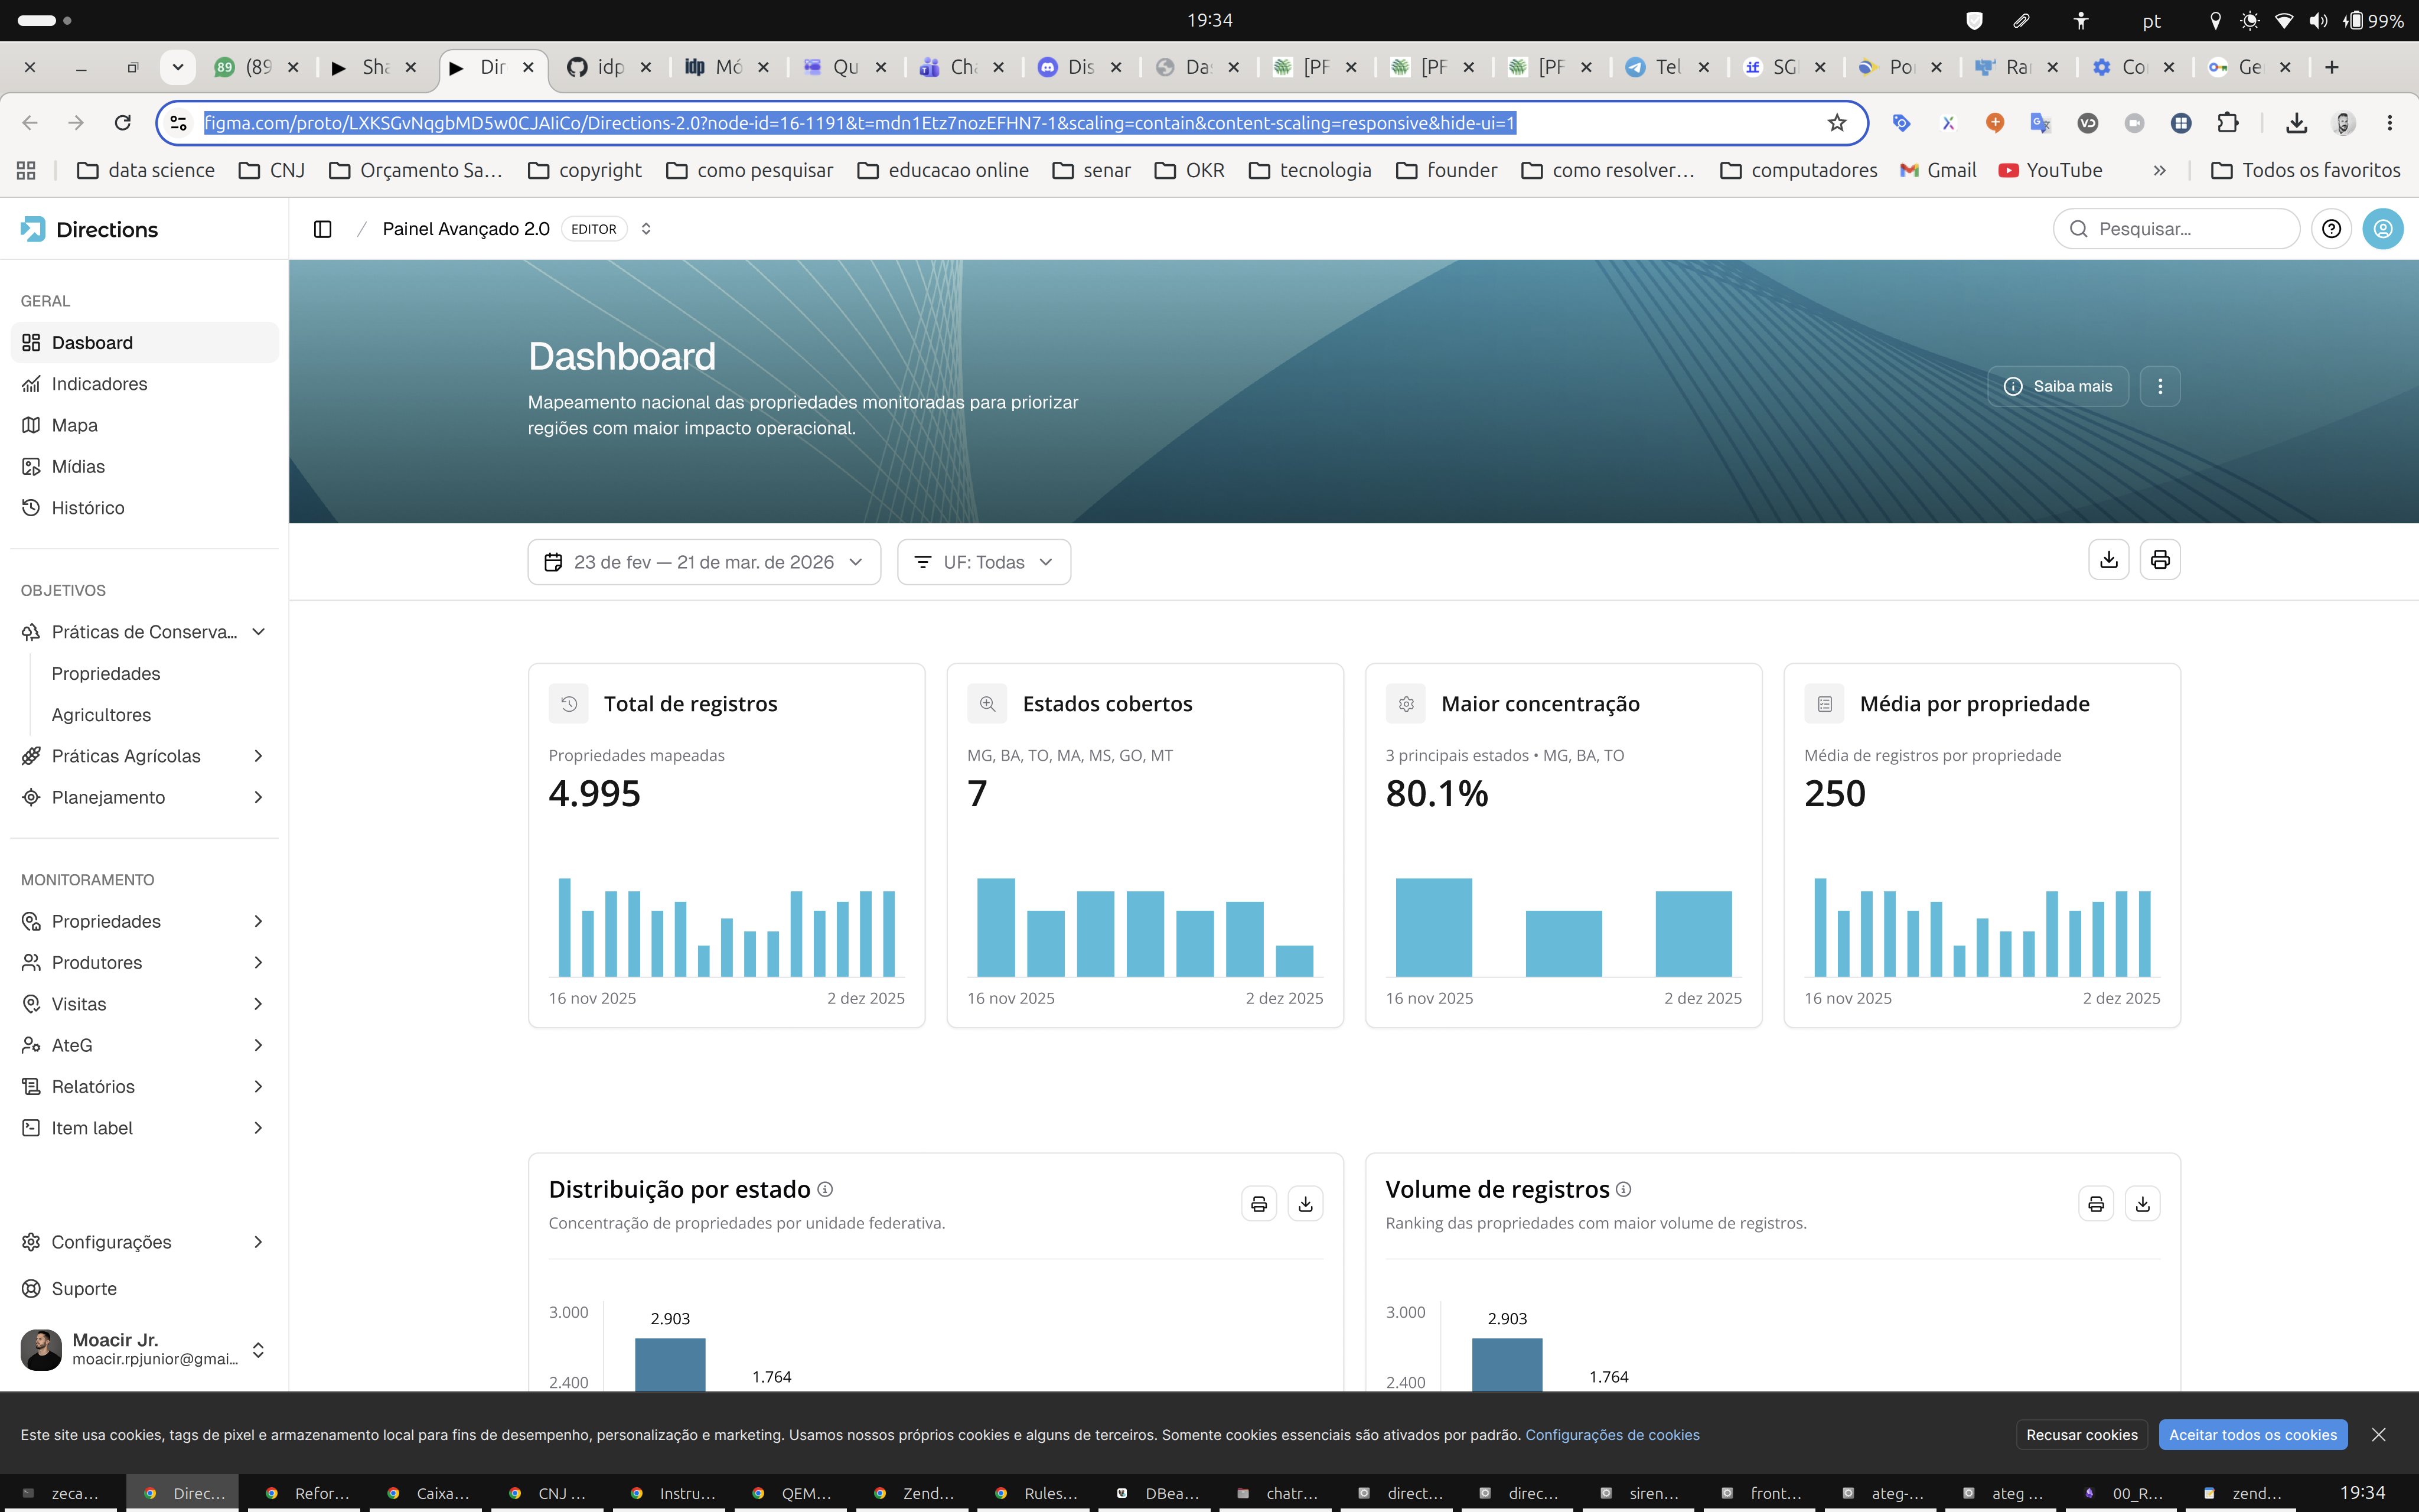Open the Gmail bookmark
The width and height of the screenshot is (2419, 1512).
point(1938,170)
